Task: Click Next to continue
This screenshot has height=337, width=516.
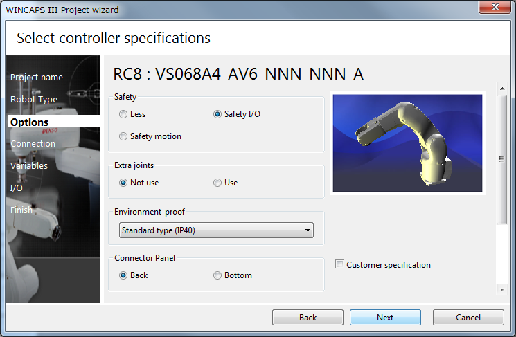Action: coord(385,318)
